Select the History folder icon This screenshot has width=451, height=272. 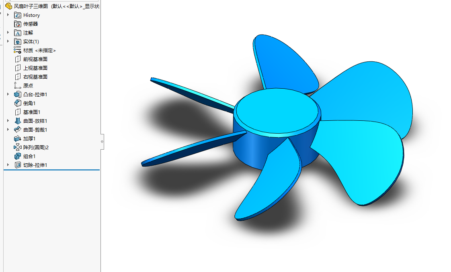(18, 15)
